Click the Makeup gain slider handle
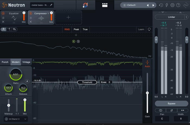 pyautogui.click(x=9, y=105)
